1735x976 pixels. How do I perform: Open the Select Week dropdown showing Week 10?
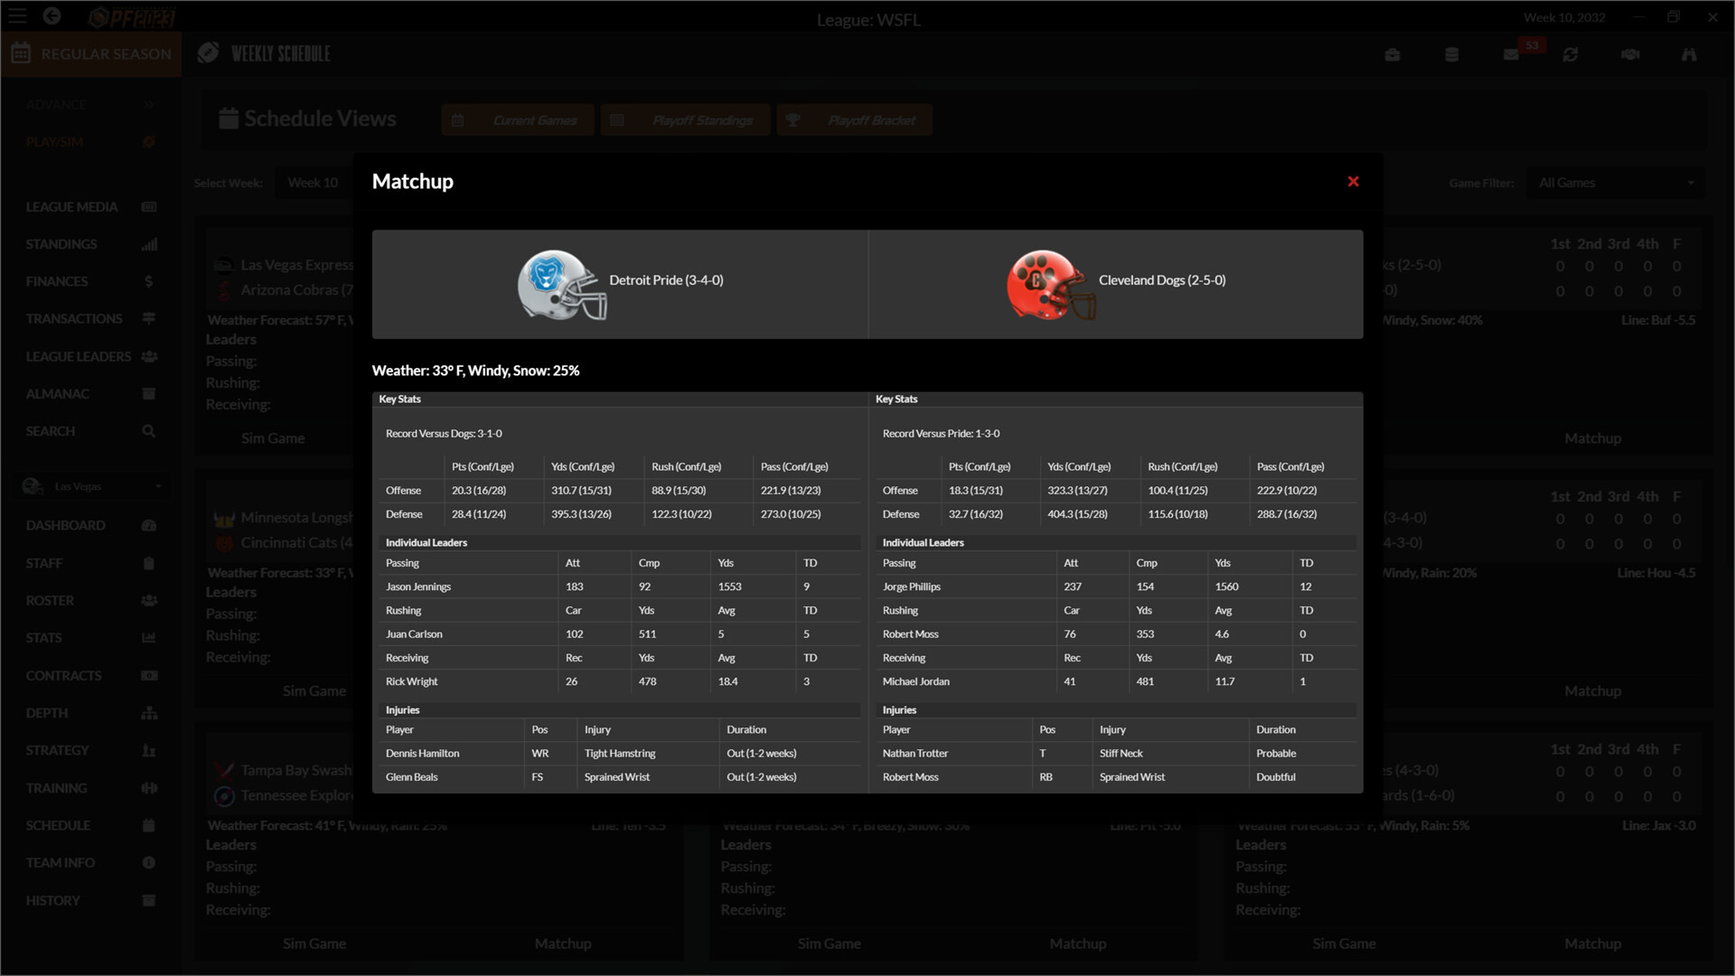tap(313, 182)
